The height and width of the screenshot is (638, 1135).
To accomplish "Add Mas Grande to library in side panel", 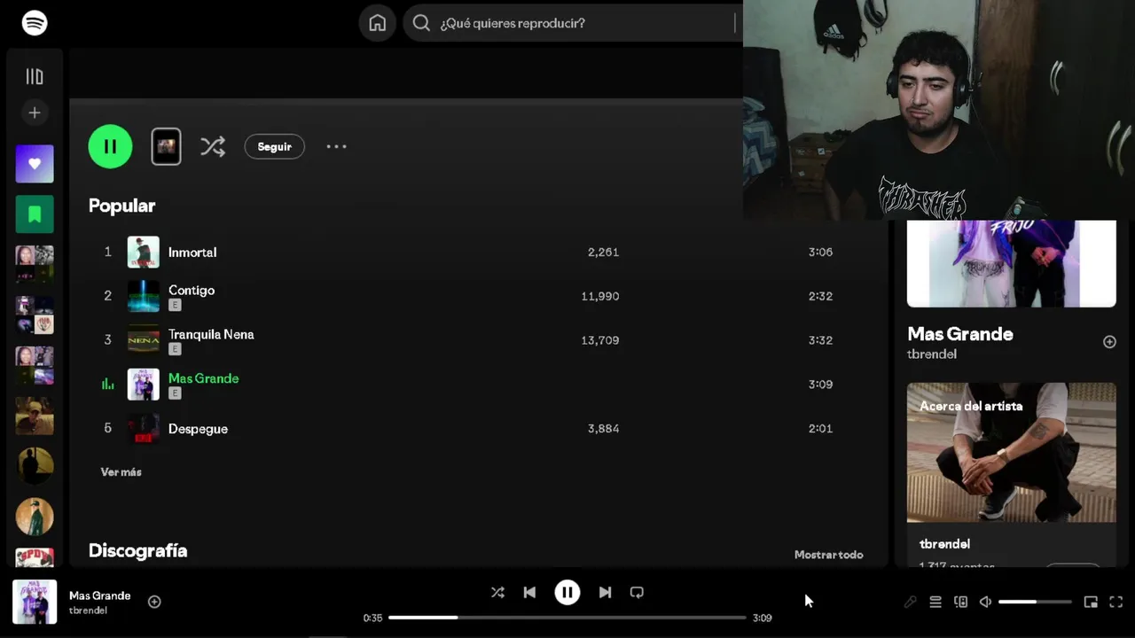I will pyautogui.click(x=1109, y=342).
